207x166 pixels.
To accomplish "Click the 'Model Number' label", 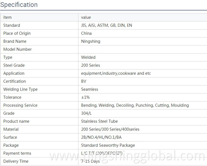I will click(17, 49).
